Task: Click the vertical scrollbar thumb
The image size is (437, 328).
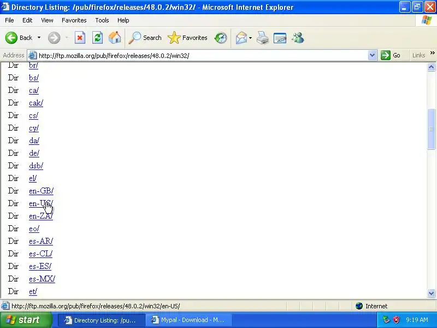Action: [x=431, y=129]
